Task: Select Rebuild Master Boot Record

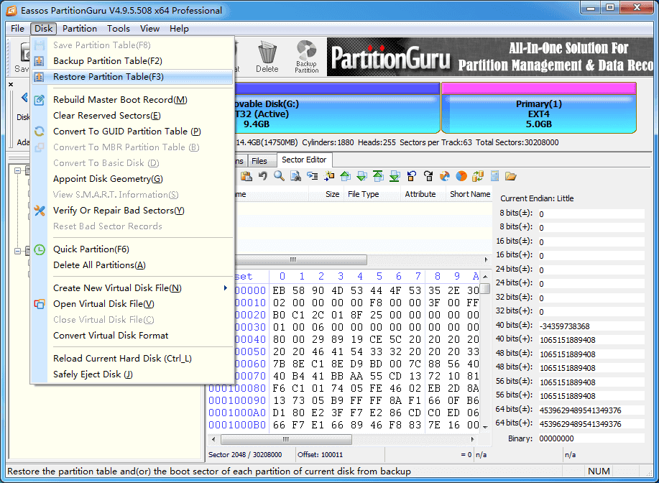Action: [x=132, y=100]
